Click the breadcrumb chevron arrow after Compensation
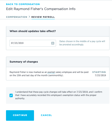Image resolution: width=112 pixels, height=124 pixels. [x=29, y=17]
